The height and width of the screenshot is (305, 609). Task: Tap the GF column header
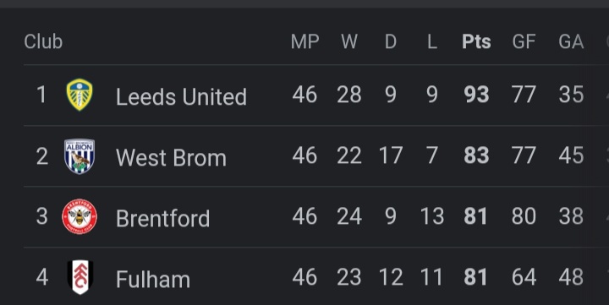click(524, 41)
